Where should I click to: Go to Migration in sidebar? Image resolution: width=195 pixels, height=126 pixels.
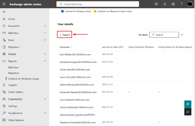tap(13, 47)
